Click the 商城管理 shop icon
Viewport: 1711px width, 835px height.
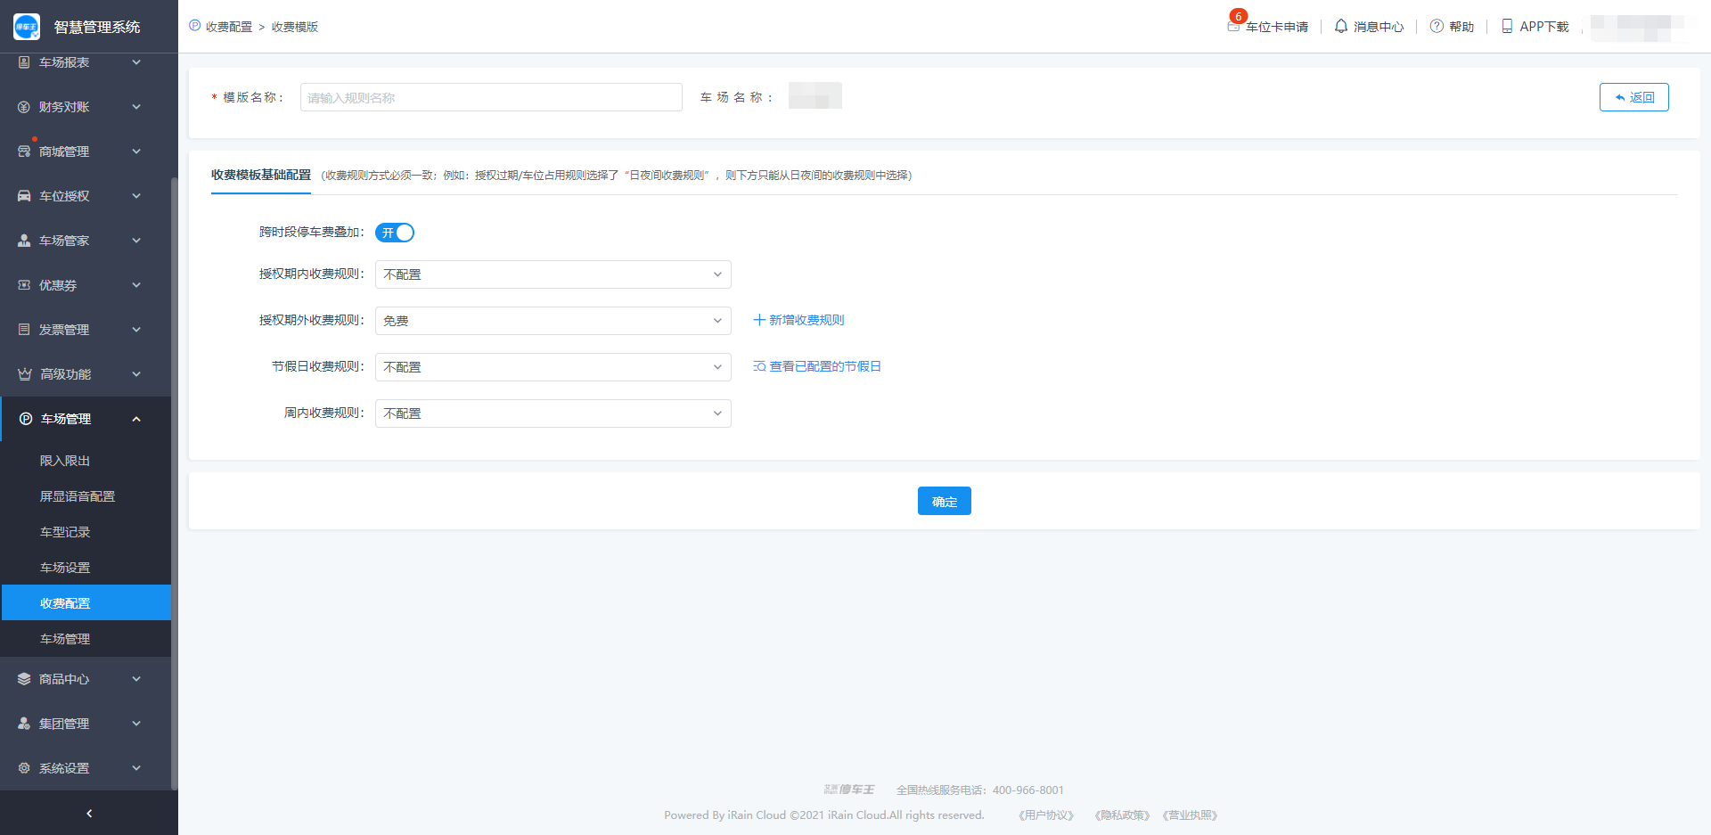(24, 151)
